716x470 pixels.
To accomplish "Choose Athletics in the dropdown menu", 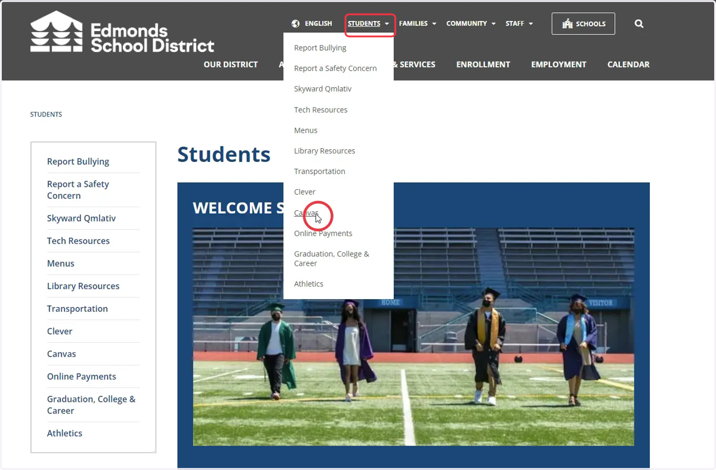I will coord(308,284).
